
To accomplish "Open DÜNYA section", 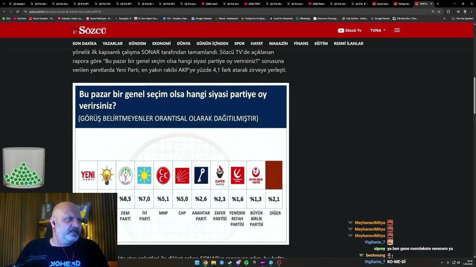I will coord(183,43).
